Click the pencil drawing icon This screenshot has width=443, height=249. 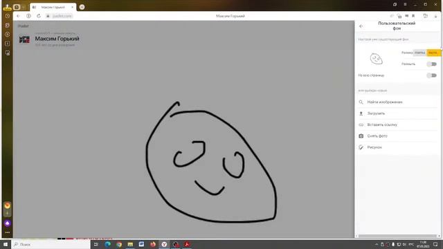coord(361,147)
